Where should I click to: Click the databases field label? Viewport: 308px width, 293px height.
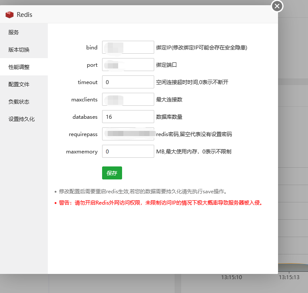click(85, 117)
